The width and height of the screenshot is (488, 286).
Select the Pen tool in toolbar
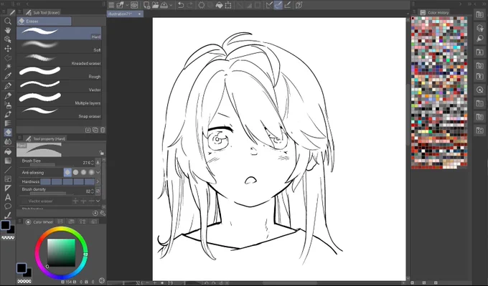point(8,85)
